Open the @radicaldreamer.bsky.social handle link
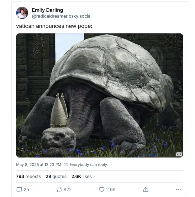Viewport: 195px width, 197px height. point(62,16)
